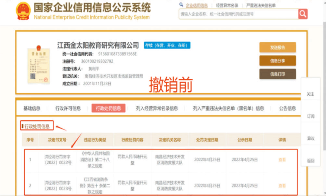Click the 处罚决定日期 column header
Image resolution: width=326 pixels, height=196 pixels.
click(x=207, y=140)
